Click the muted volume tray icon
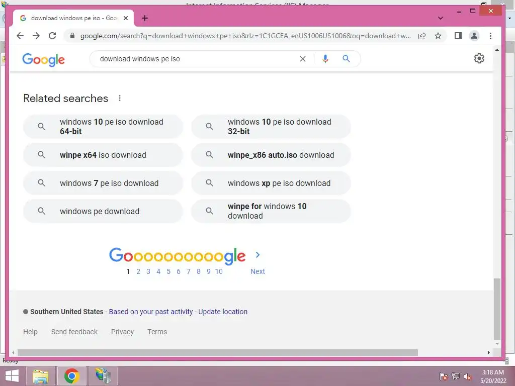This screenshot has width=515, height=386. tap(468, 376)
